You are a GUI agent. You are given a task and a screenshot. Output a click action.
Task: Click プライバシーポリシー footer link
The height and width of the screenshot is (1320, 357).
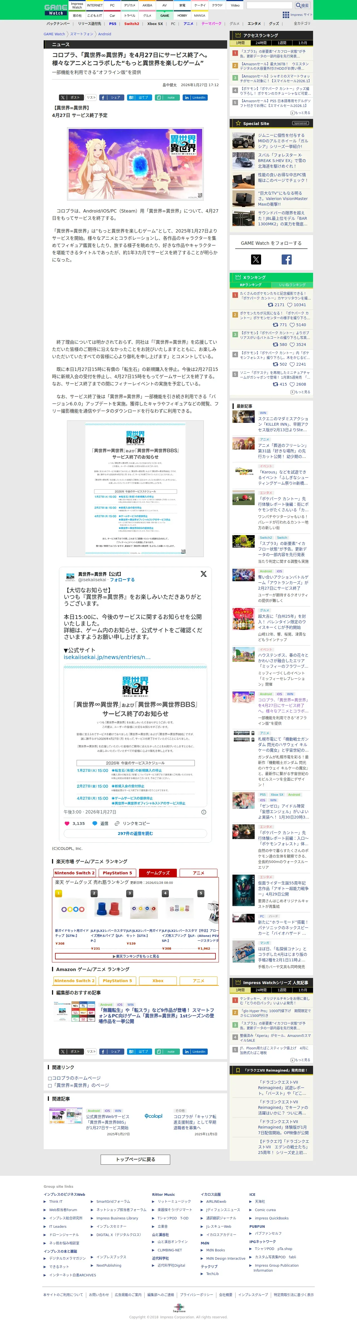click(x=197, y=1295)
